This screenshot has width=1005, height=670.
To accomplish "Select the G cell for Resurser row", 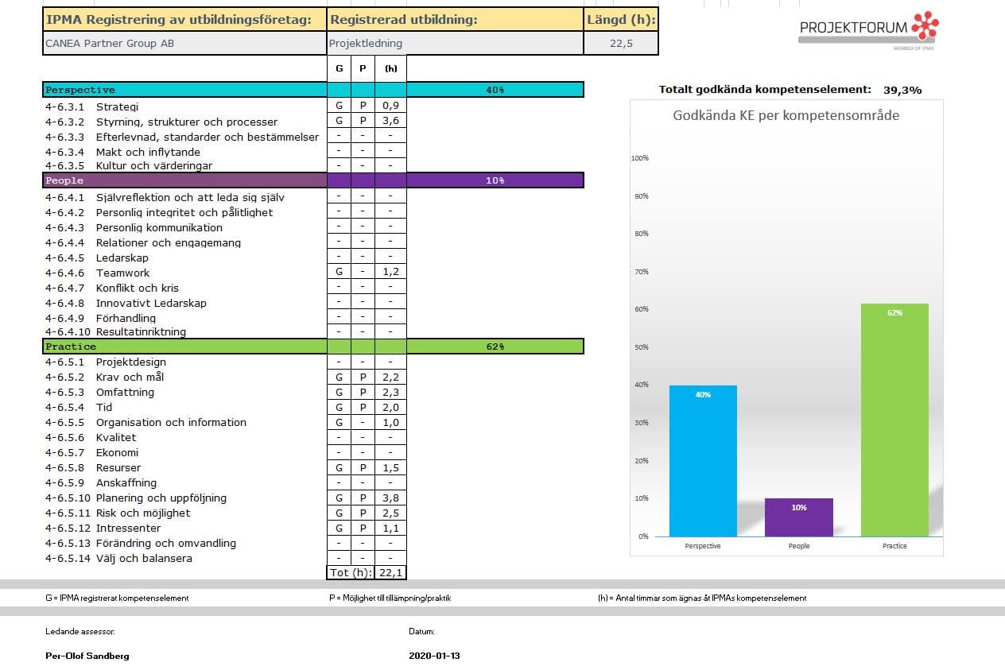I will tap(340, 467).
